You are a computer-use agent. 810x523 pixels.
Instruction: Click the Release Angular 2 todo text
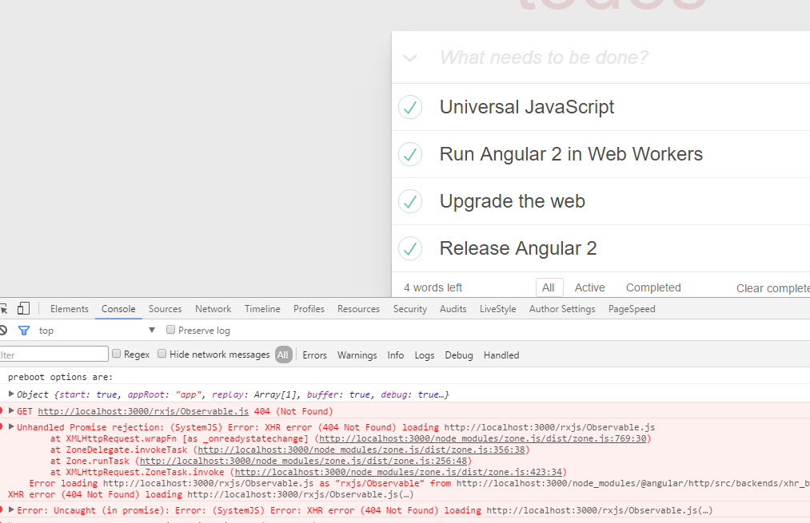coord(518,248)
